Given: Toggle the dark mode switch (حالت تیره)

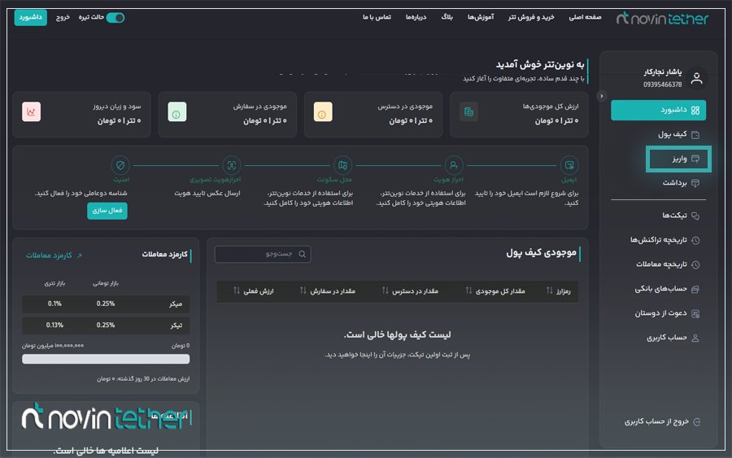Looking at the screenshot, I should (115, 18).
